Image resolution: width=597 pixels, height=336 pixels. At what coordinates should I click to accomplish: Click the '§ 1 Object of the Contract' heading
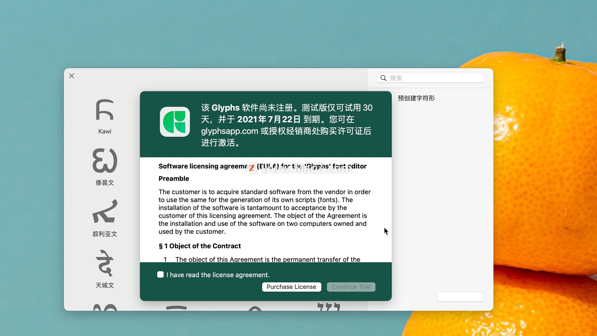pyautogui.click(x=200, y=246)
